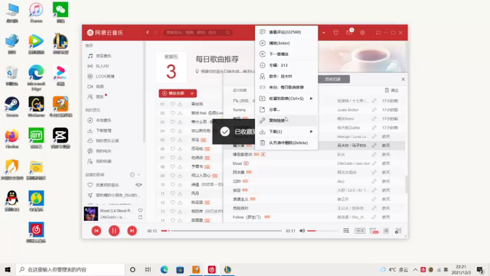Screen dimensions: 490x276
Task: Open the sound quality selector button
Action: pyautogui.click(x=360, y=231)
